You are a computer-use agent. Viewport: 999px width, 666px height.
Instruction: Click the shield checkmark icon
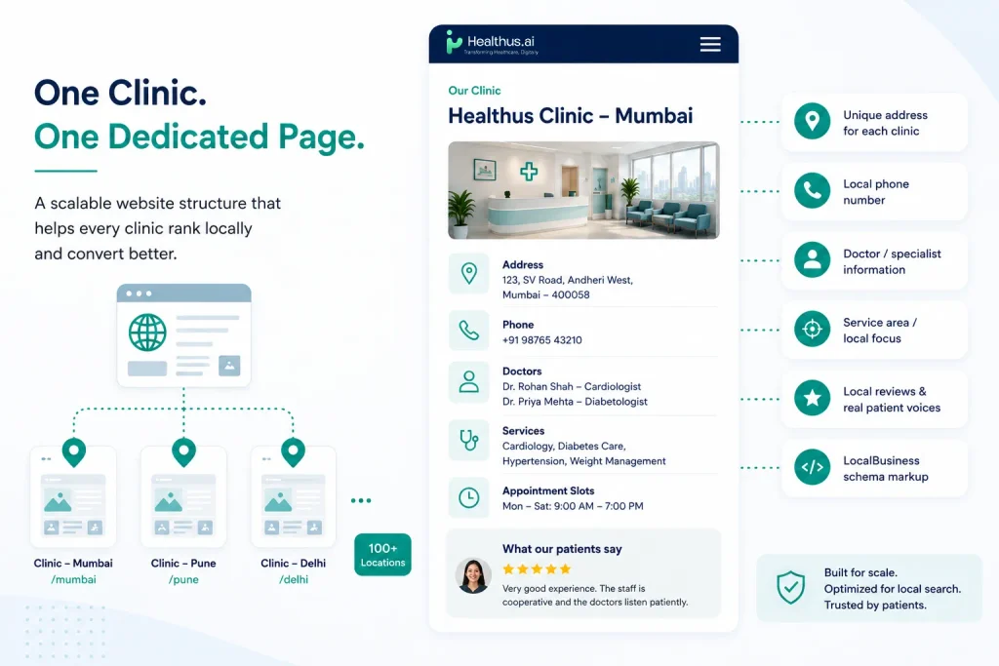[790, 587]
